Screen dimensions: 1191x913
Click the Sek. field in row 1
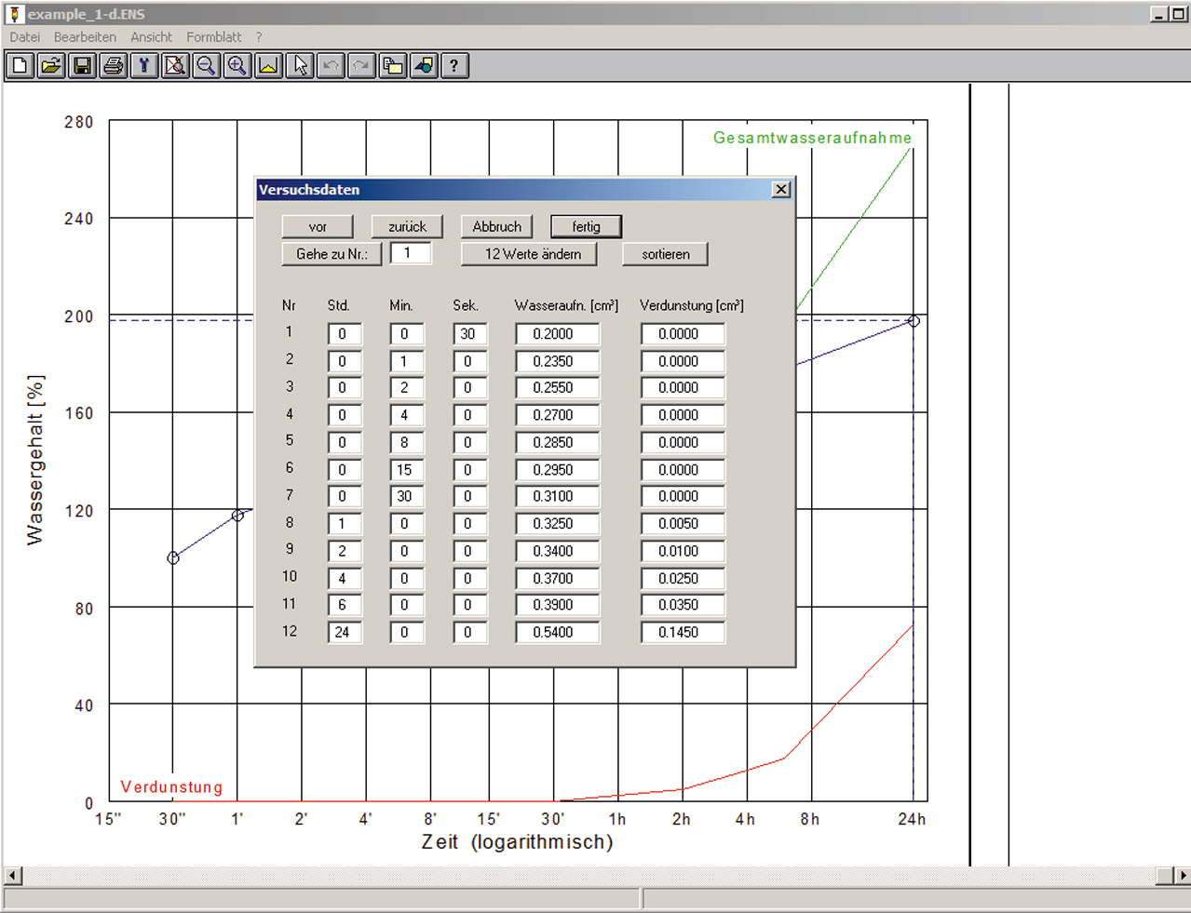pyautogui.click(x=469, y=334)
